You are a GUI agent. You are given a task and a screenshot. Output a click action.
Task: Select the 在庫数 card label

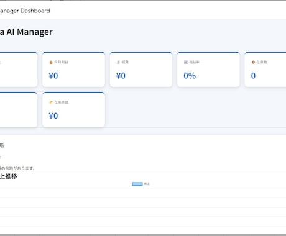[x=262, y=62]
